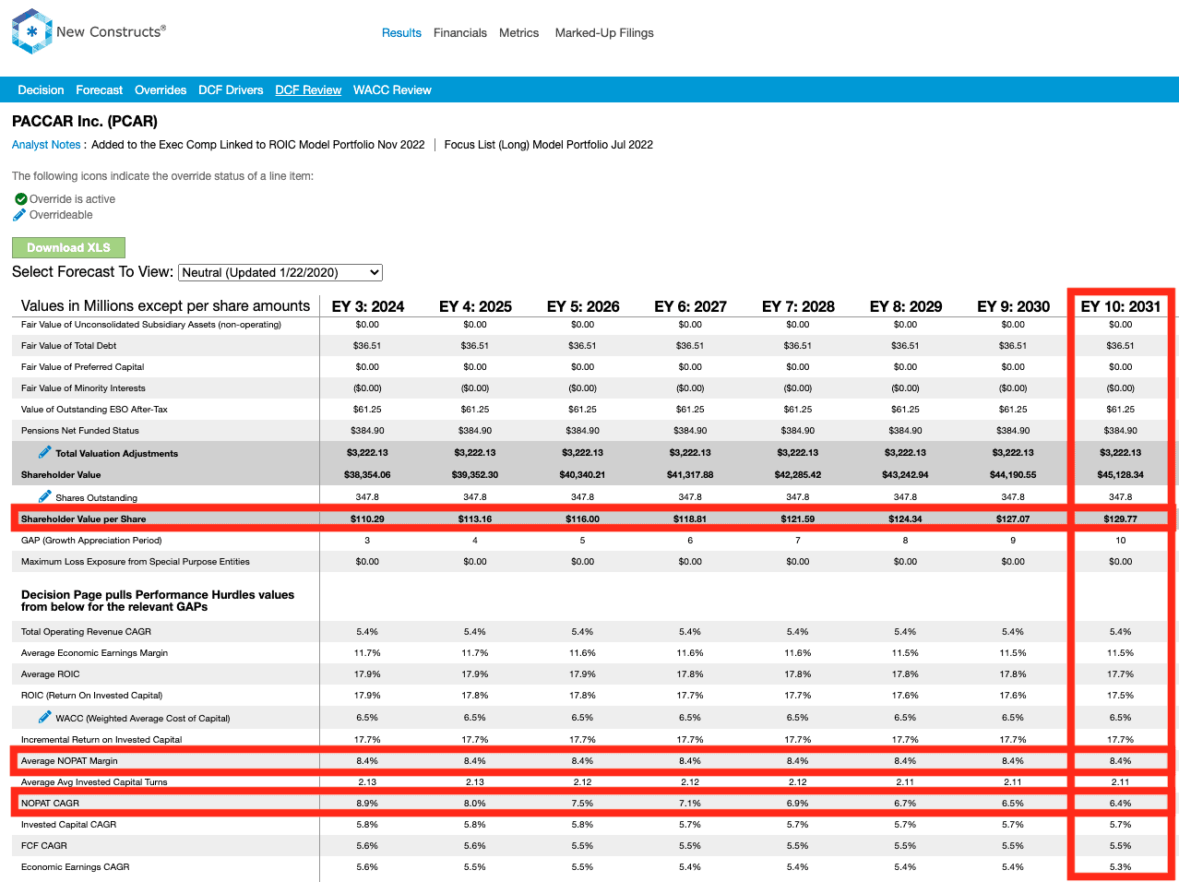
Task: Click the $38,354.06 Shareholder Value cell
Action: 367,474
